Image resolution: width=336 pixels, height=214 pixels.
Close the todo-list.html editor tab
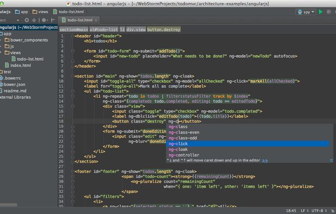coord(96,20)
